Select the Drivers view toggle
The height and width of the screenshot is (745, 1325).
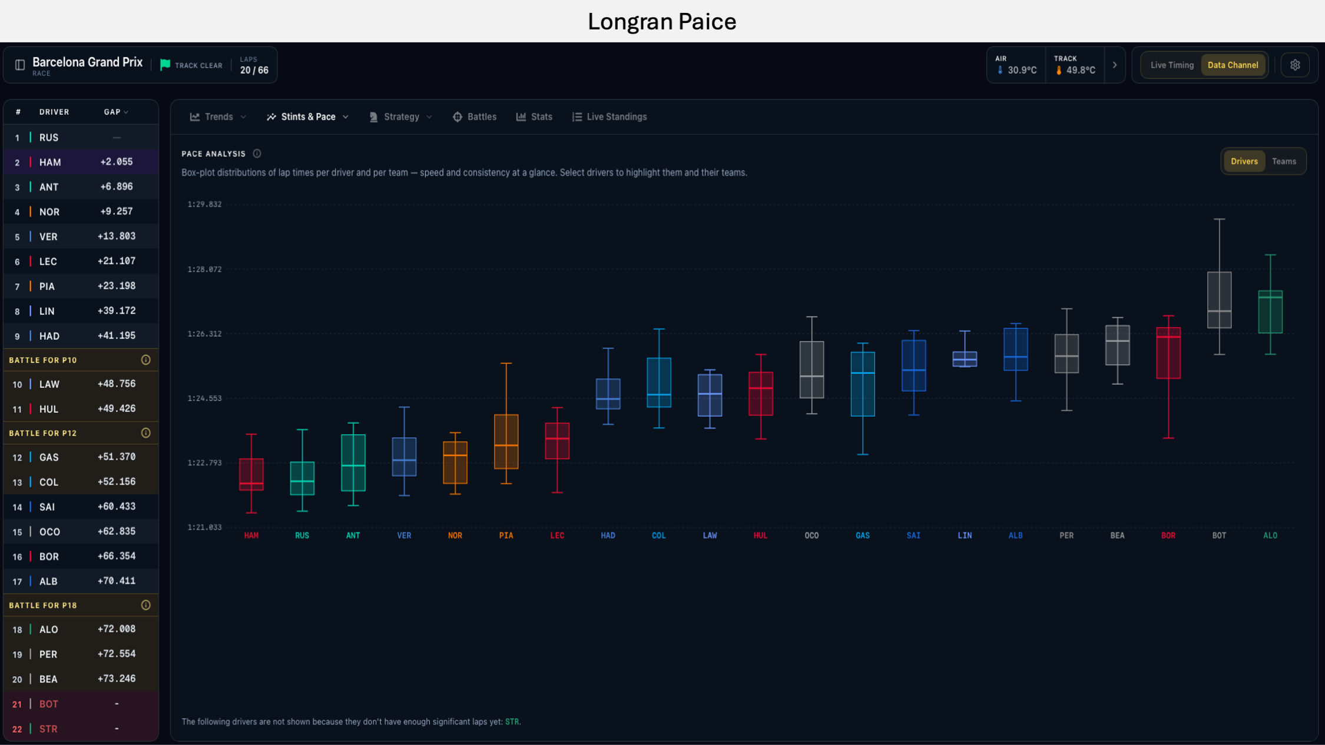[x=1244, y=161]
